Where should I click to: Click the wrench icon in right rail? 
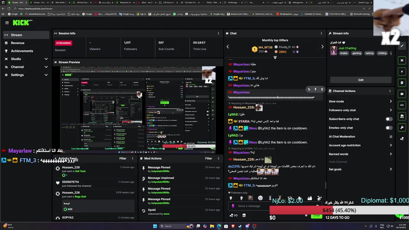tap(402, 127)
